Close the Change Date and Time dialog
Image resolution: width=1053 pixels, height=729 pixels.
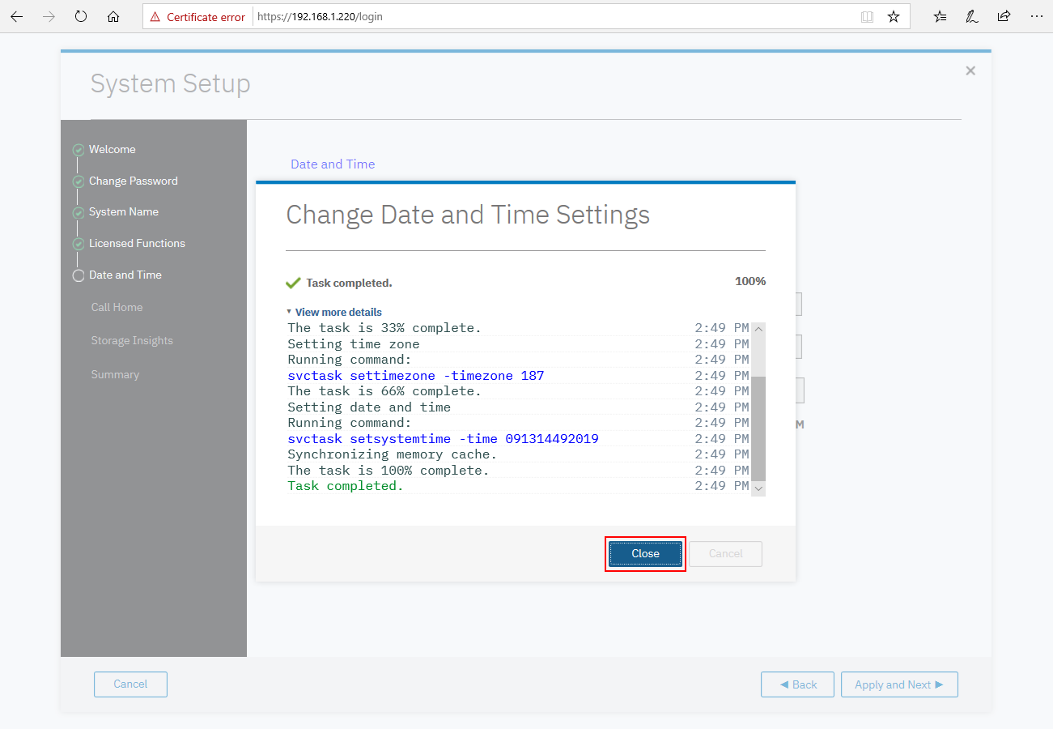tap(645, 554)
